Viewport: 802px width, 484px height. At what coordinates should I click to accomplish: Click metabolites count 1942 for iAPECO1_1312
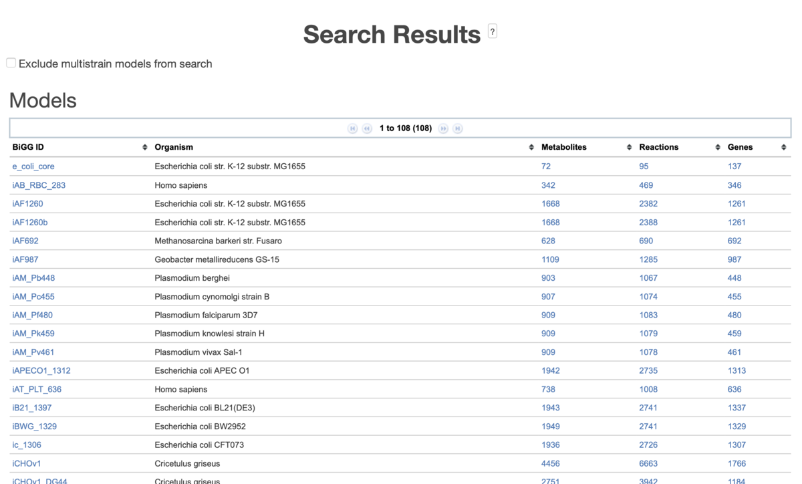coord(551,371)
